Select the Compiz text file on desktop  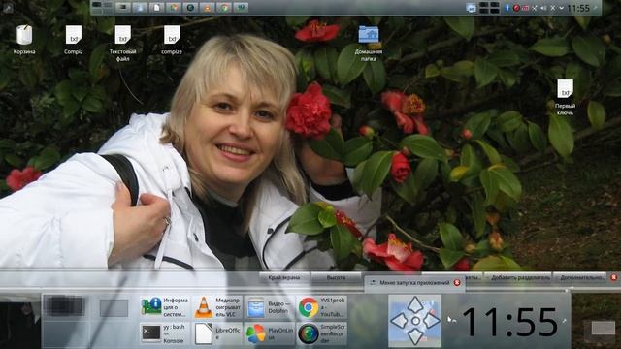tap(74, 39)
